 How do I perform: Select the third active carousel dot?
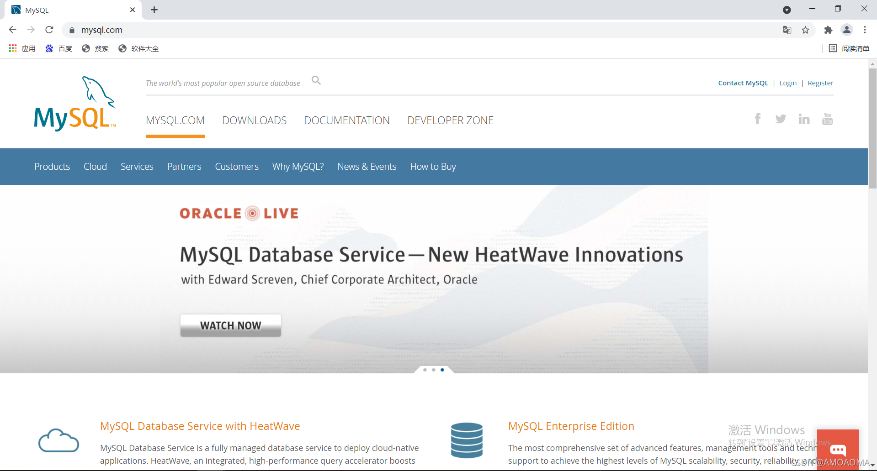pyautogui.click(x=442, y=370)
